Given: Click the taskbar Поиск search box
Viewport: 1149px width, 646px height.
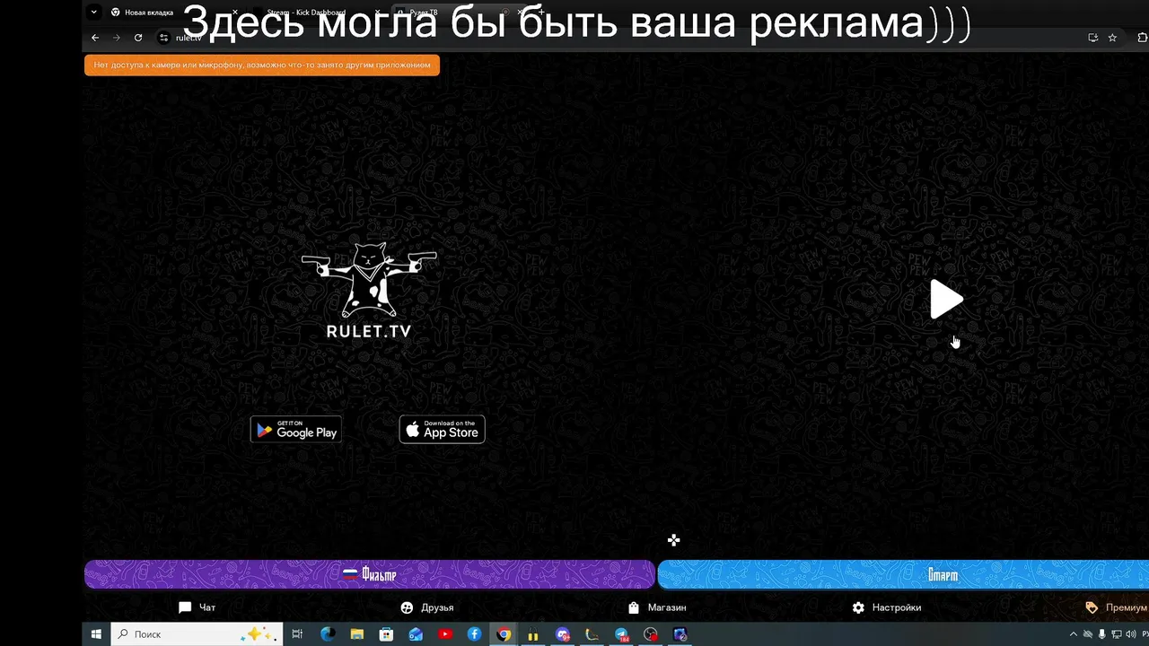Looking at the screenshot, I should (x=197, y=634).
